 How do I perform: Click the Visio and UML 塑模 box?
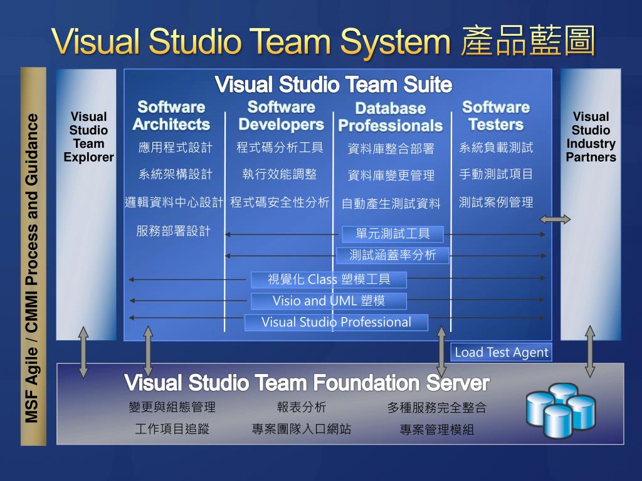(x=329, y=301)
